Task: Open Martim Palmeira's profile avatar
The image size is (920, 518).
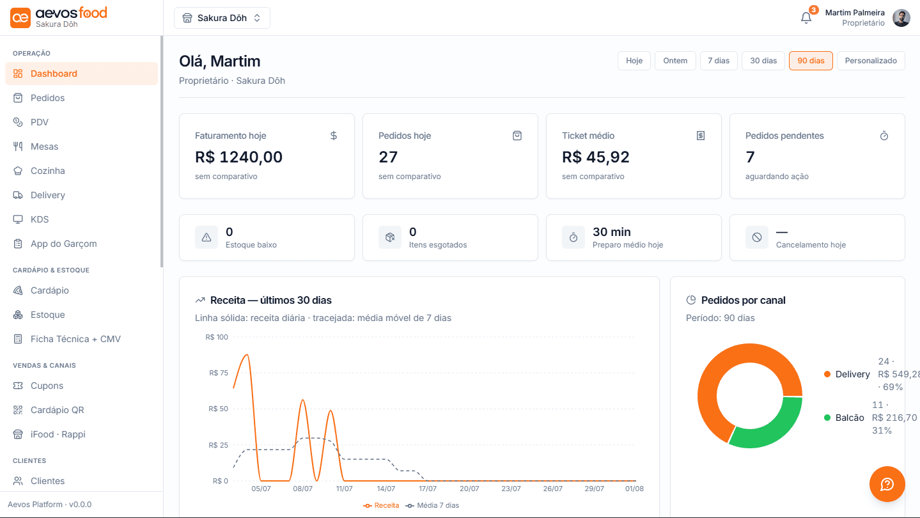Action: [x=901, y=18]
